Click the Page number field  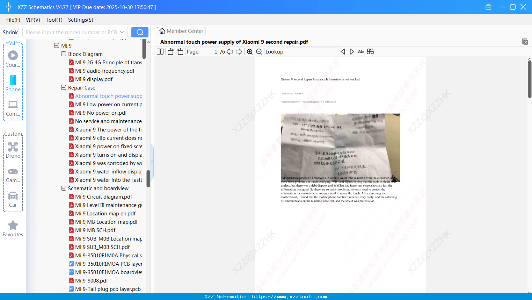coord(211,52)
